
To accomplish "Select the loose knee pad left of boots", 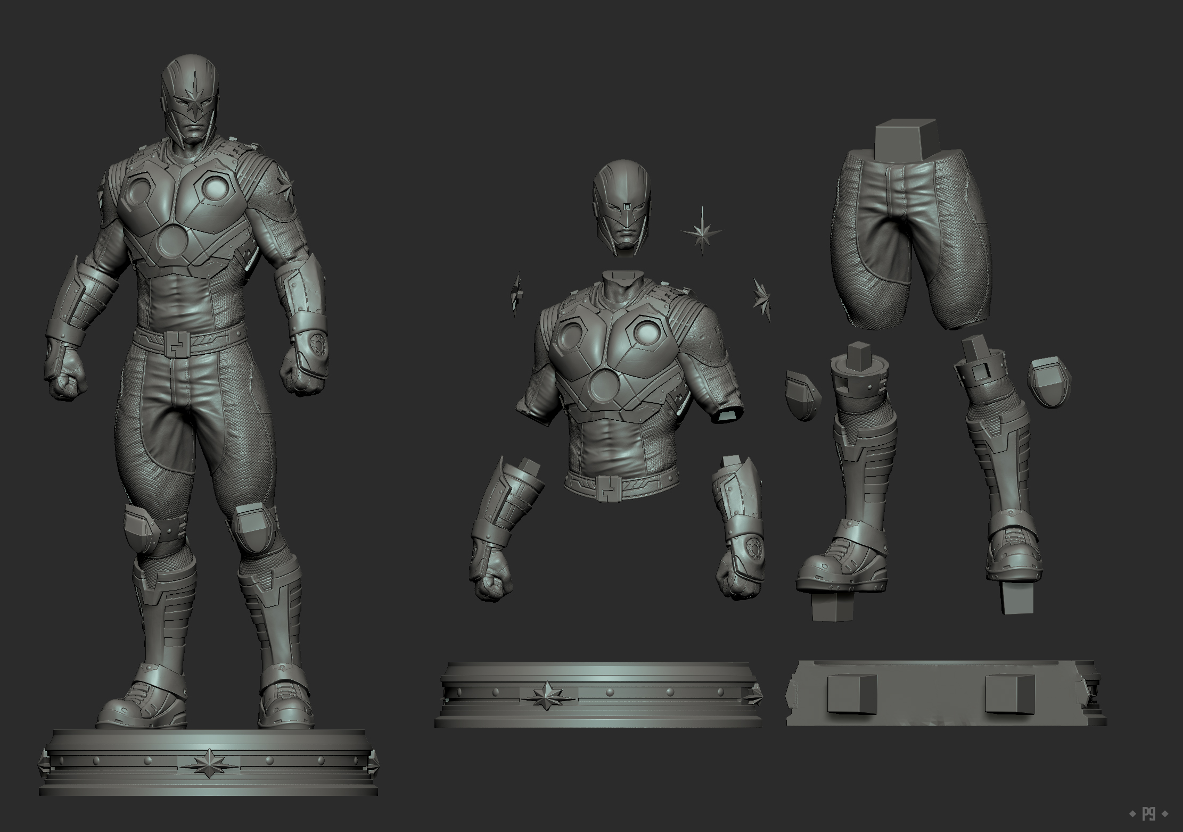I will point(803,396).
